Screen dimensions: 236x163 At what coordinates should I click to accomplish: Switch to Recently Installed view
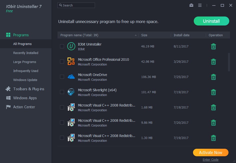(x=25, y=53)
